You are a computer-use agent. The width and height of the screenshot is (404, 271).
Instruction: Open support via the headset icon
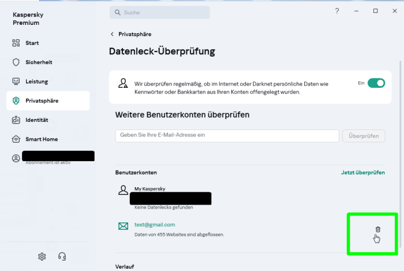coord(62,257)
